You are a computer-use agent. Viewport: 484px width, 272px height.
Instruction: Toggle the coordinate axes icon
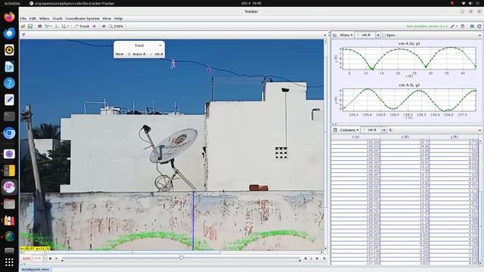click(57, 26)
